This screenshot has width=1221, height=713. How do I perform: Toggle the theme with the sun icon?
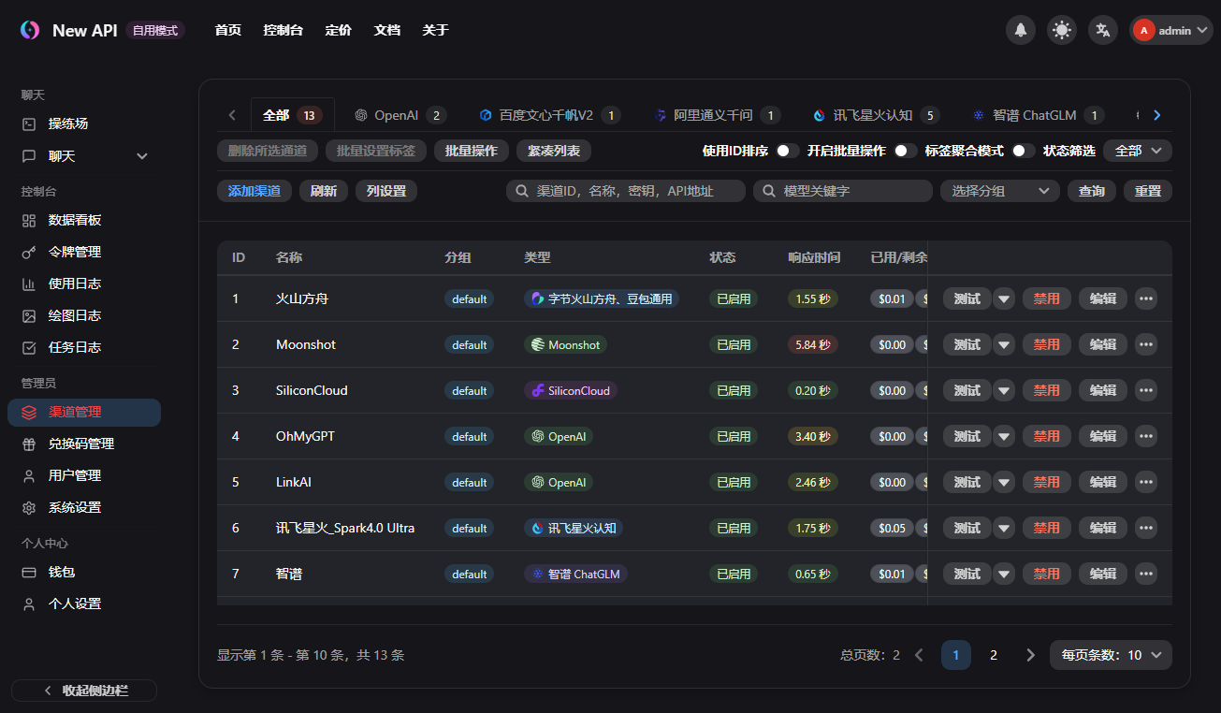click(1061, 29)
